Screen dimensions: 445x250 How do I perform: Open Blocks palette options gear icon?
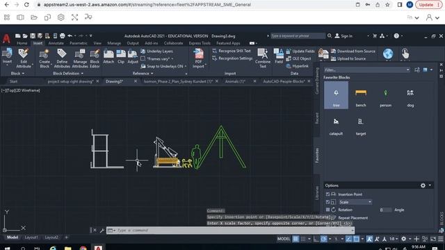pos(423,185)
